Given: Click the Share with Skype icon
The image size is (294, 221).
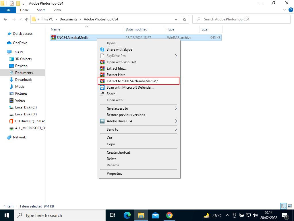Looking at the screenshot, I should tap(102, 49).
